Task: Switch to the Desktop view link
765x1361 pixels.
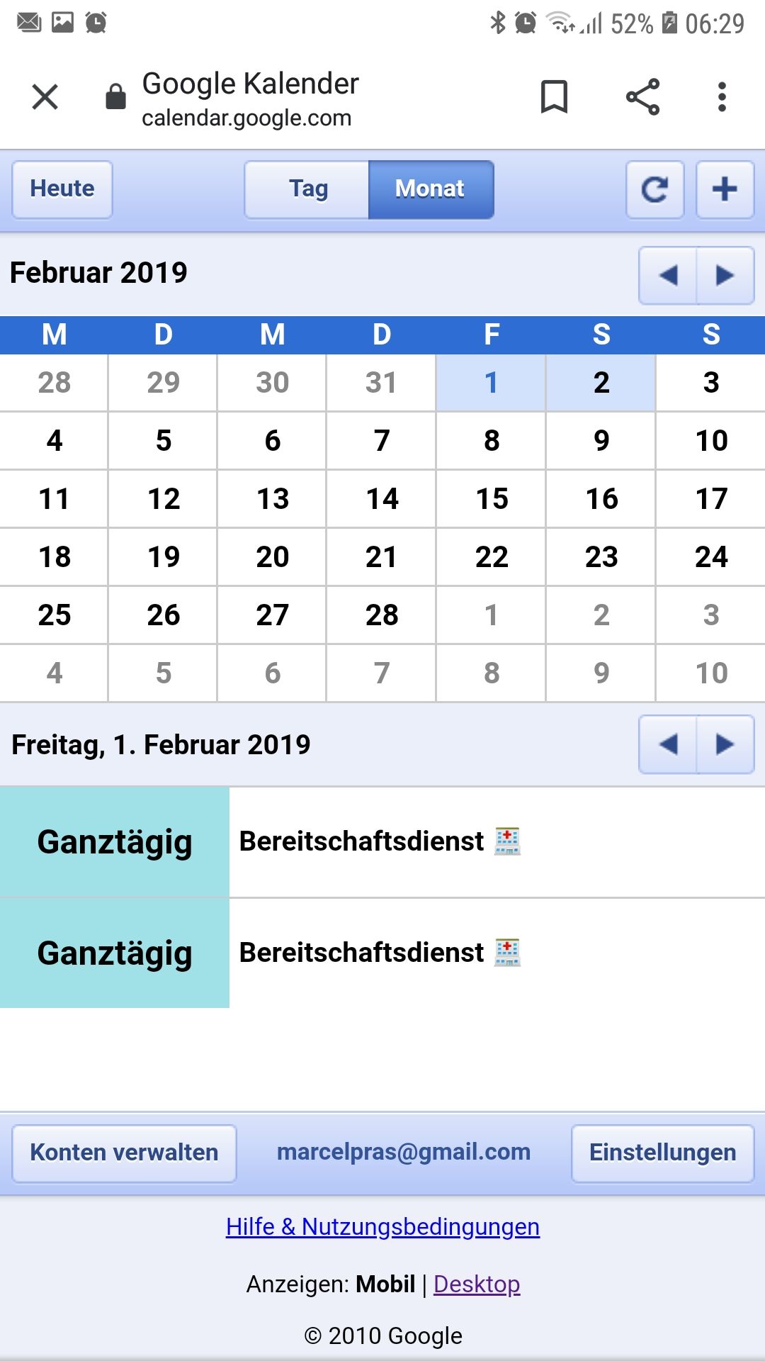Action: tap(477, 1284)
